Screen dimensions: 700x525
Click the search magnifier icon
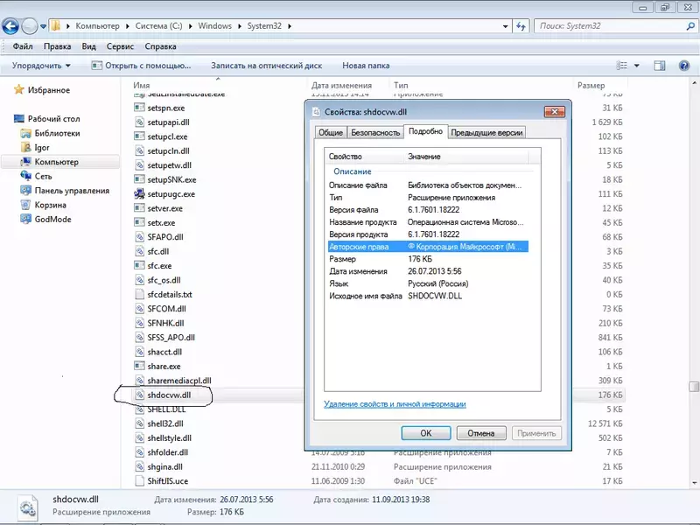click(x=690, y=26)
